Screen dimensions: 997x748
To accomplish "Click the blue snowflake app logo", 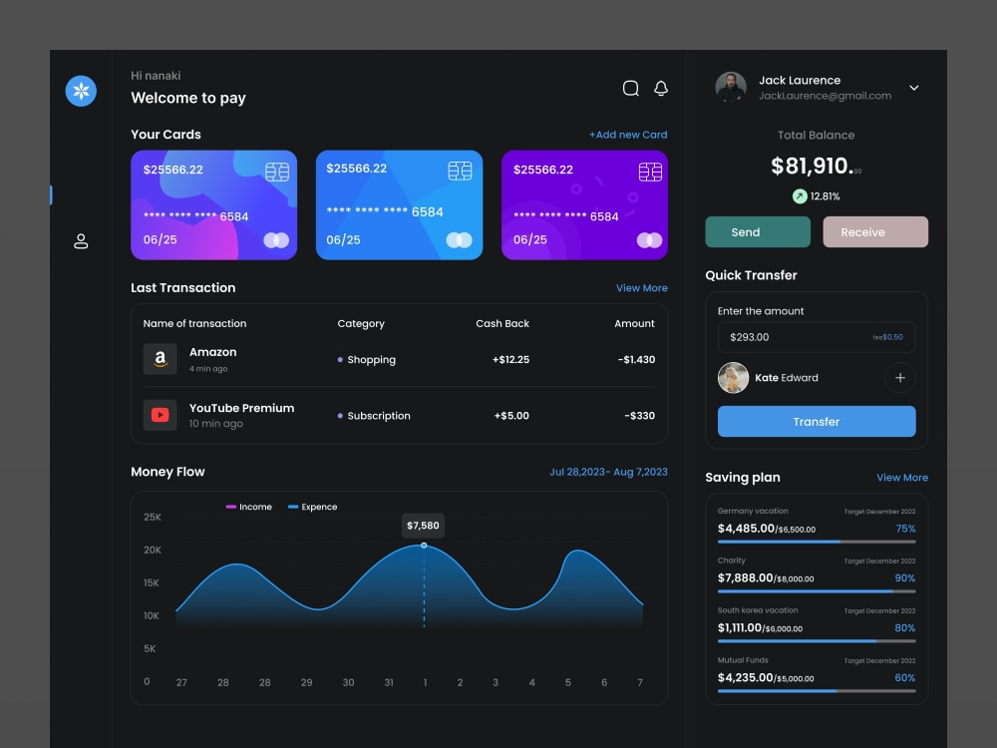I will coord(81,91).
